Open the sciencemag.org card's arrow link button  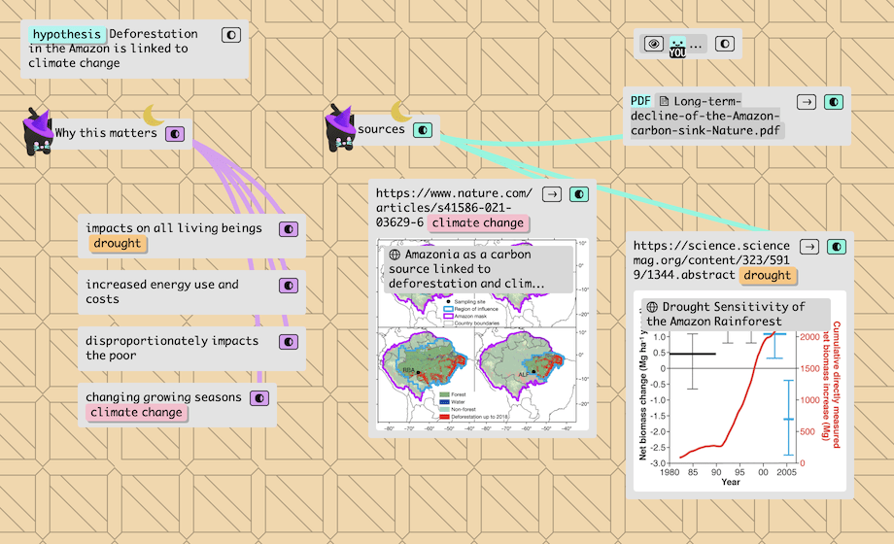coord(808,247)
